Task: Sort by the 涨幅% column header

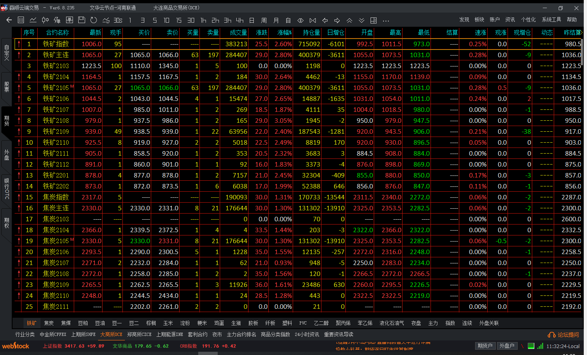Action: [x=285, y=32]
